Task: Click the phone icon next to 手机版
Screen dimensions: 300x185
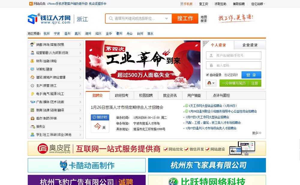Action: coord(182,4)
